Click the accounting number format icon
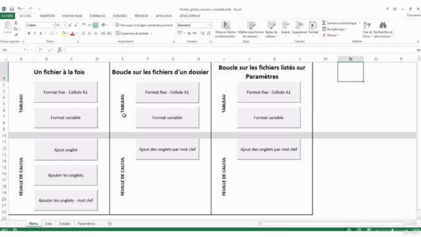 click(180, 34)
